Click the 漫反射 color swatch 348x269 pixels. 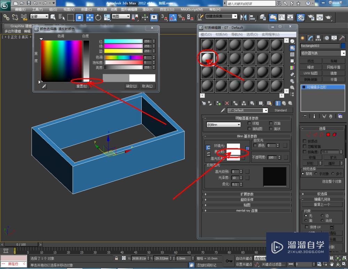pos(233,153)
